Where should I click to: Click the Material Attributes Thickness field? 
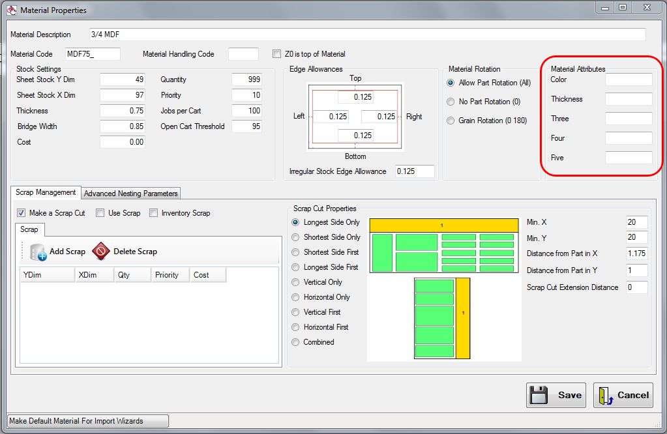click(629, 99)
